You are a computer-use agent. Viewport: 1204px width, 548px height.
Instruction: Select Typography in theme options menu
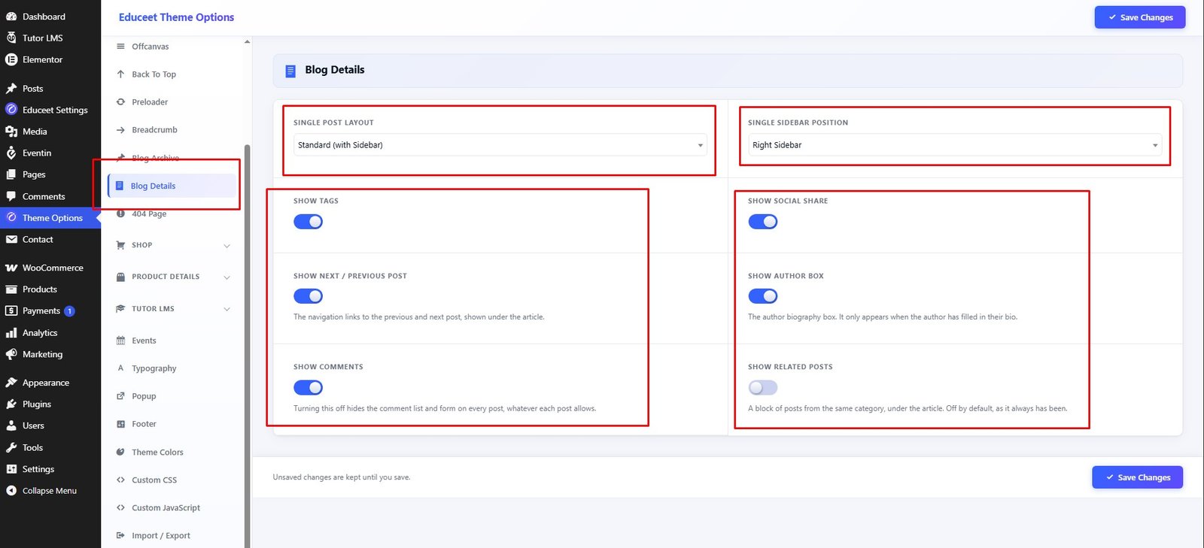point(172,368)
